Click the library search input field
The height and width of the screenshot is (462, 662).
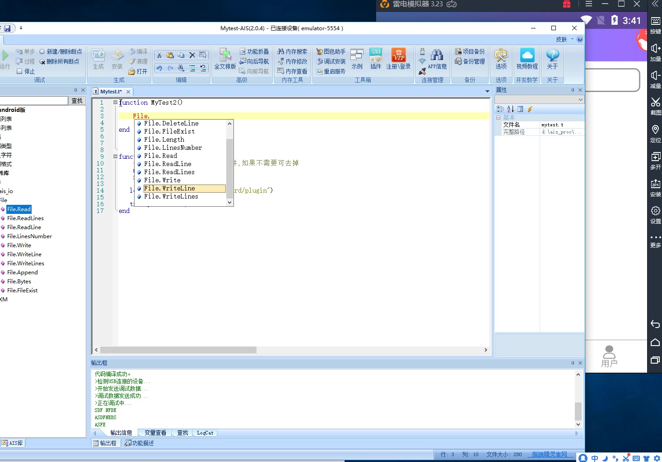pyautogui.click(x=33, y=101)
